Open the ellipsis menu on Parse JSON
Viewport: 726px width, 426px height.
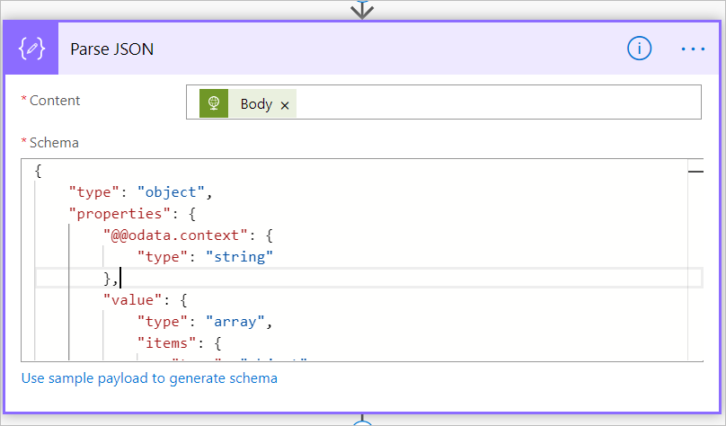[x=693, y=49]
